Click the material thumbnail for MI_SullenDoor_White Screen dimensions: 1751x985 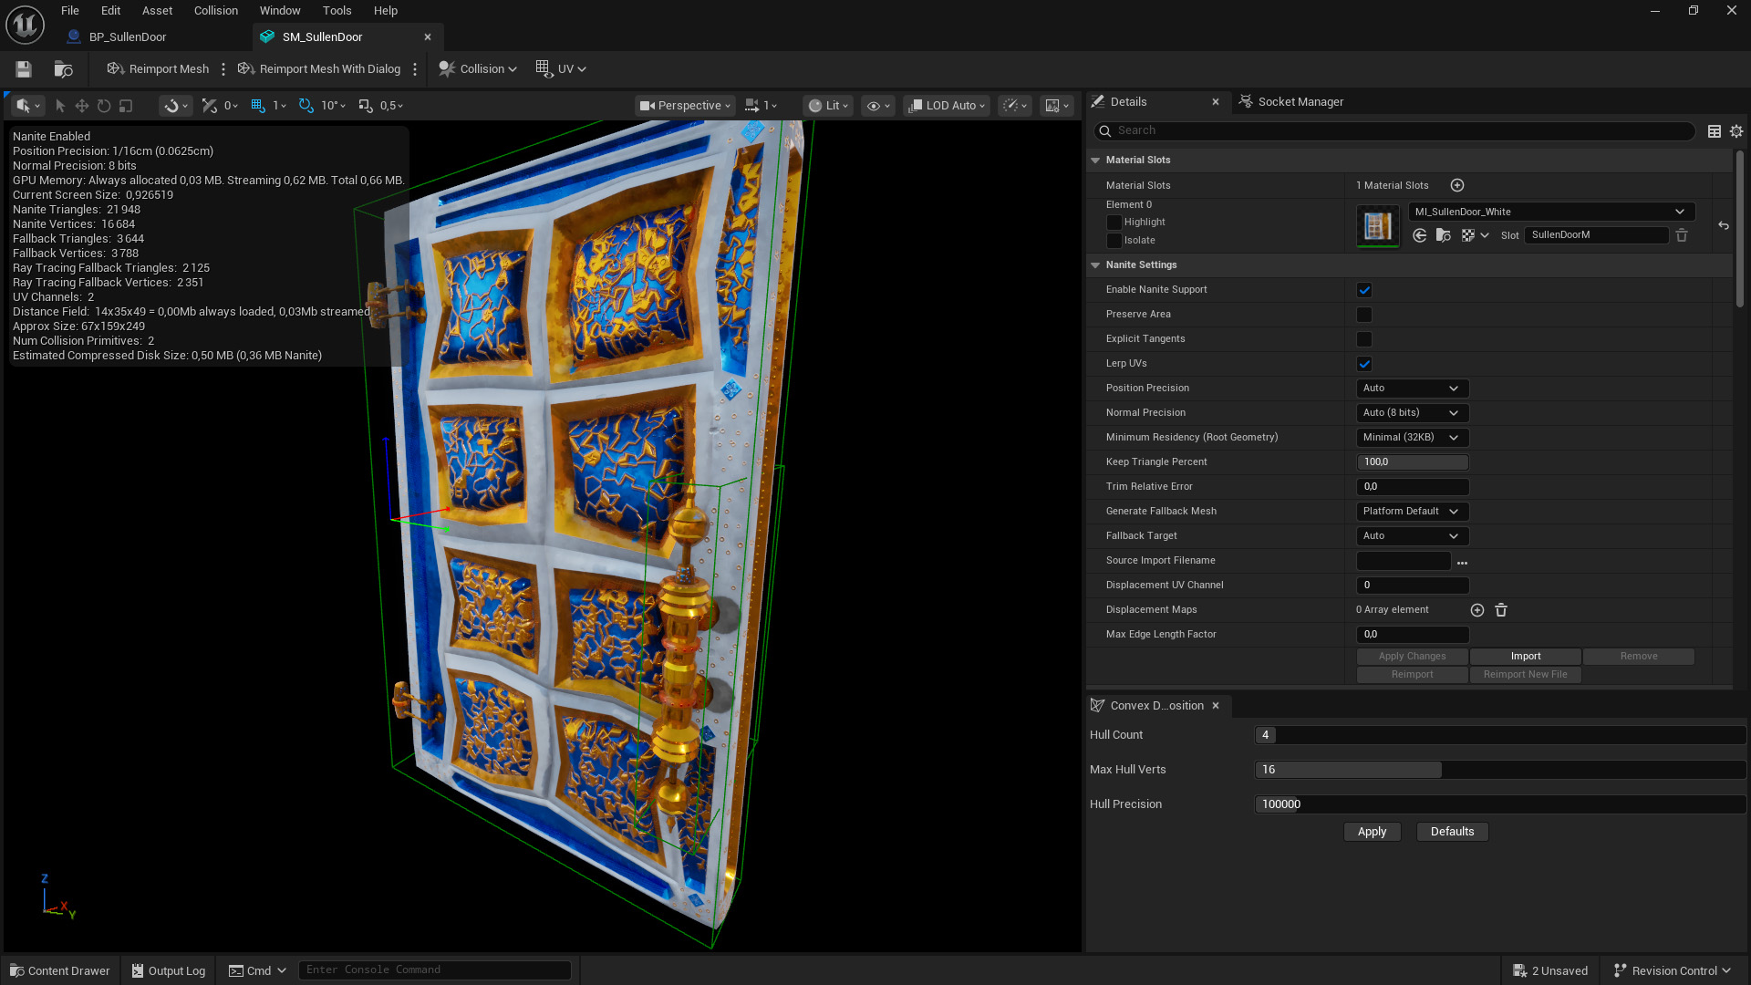point(1377,225)
